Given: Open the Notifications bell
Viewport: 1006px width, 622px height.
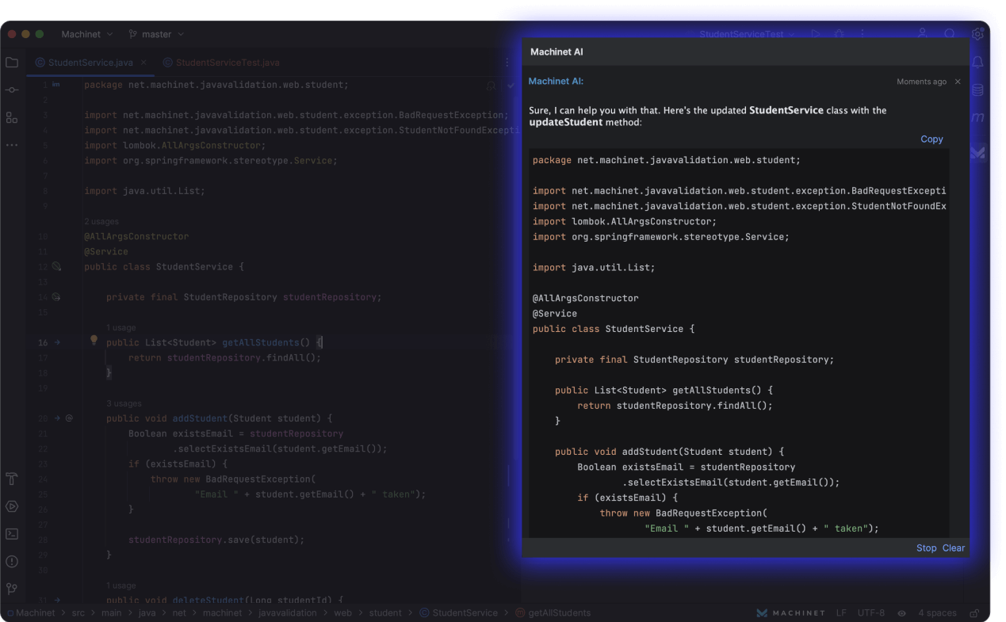Looking at the screenshot, I should click(x=977, y=63).
